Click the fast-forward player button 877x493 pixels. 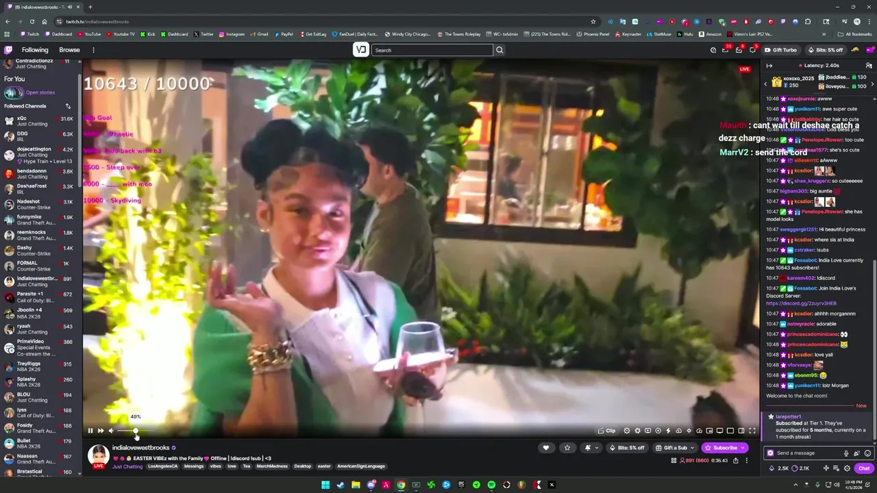101,431
